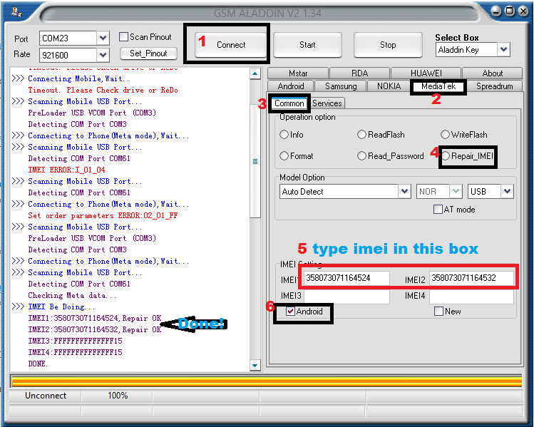Click the Port COM23 text field
This screenshot has width=534, height=427.
click(68, 38)
